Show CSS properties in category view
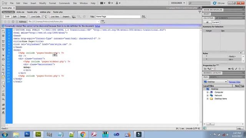Image resolution: width=246 pixels, height=138 pixels. point(205,69)
